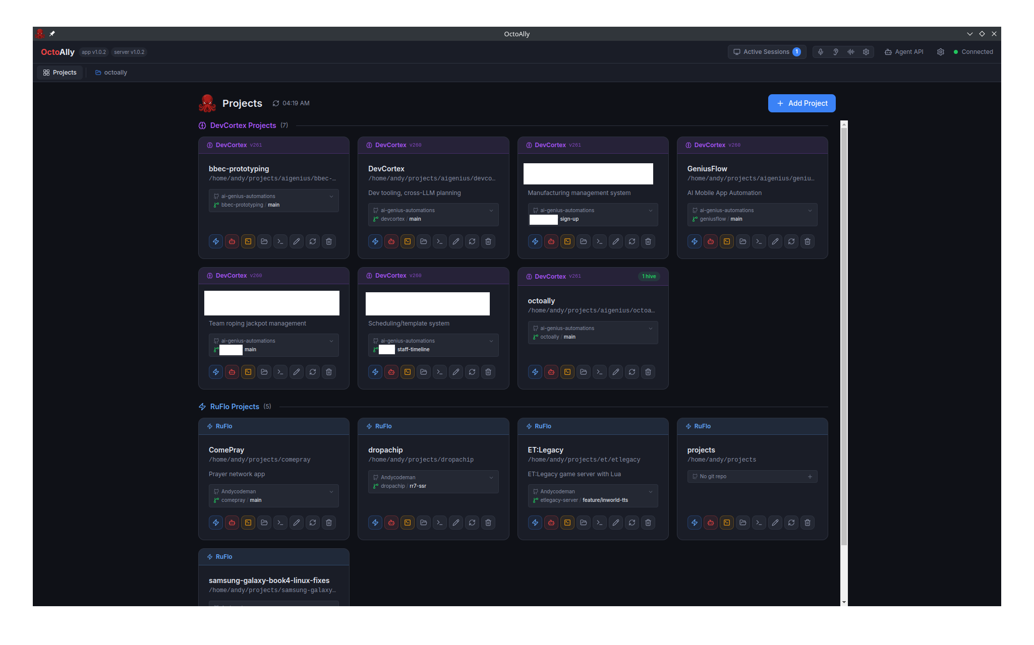Toggle the audio waveform icon
Viewport: 1034px width, 645px height.
coord(851,52)
